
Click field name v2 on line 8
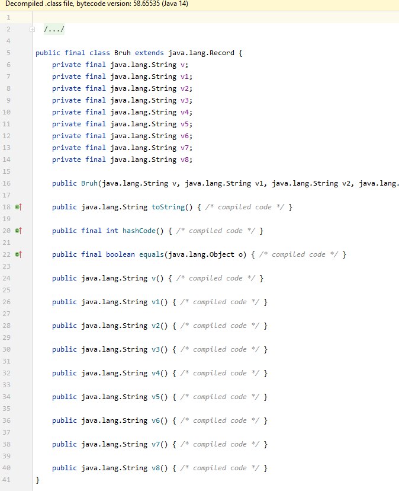pyautogui.click(x=185, y=88)
